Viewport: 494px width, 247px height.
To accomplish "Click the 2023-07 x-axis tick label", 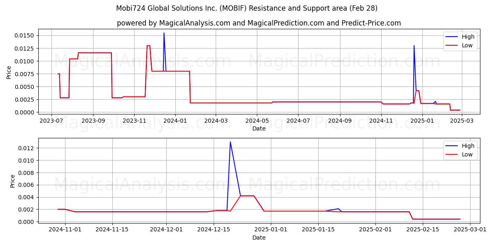I will click(x=51, y=121).
